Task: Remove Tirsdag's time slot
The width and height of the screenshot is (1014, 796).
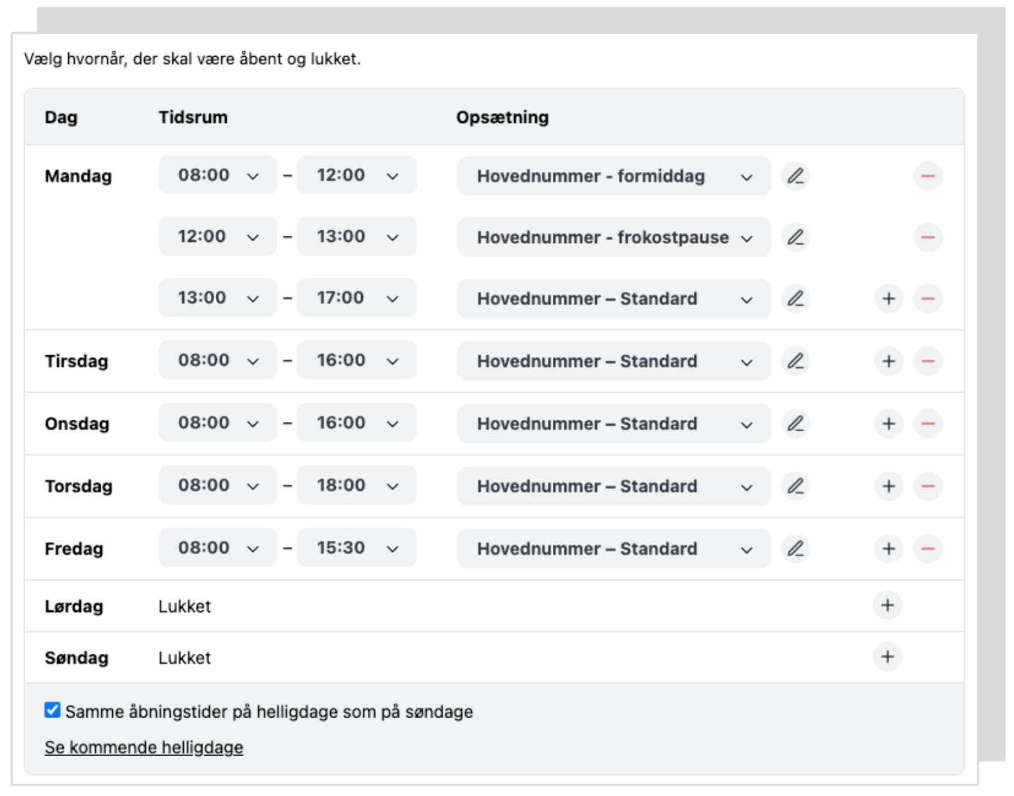Action: pos(928,361)
